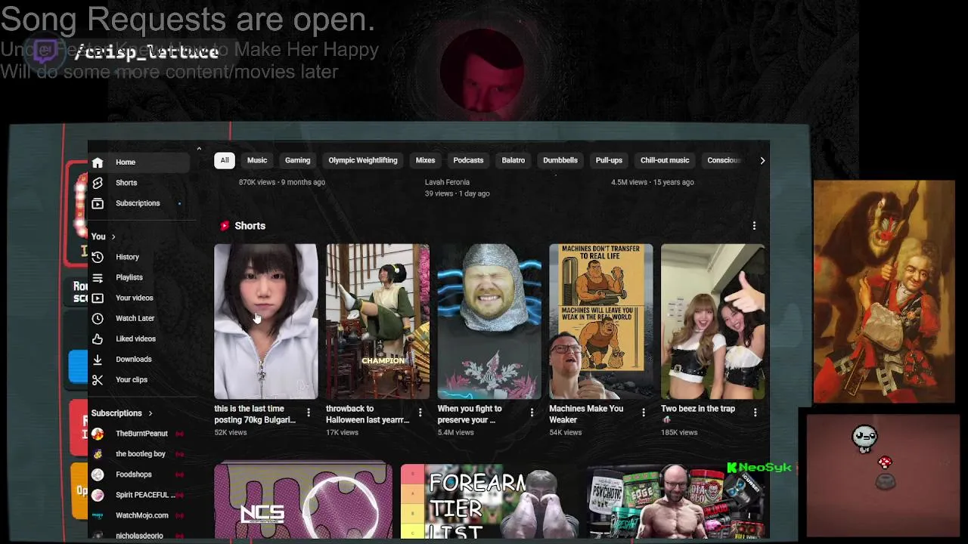The image size is (968, 544).
Task: Select the Dumbbells filter chip
Action: 560,160
